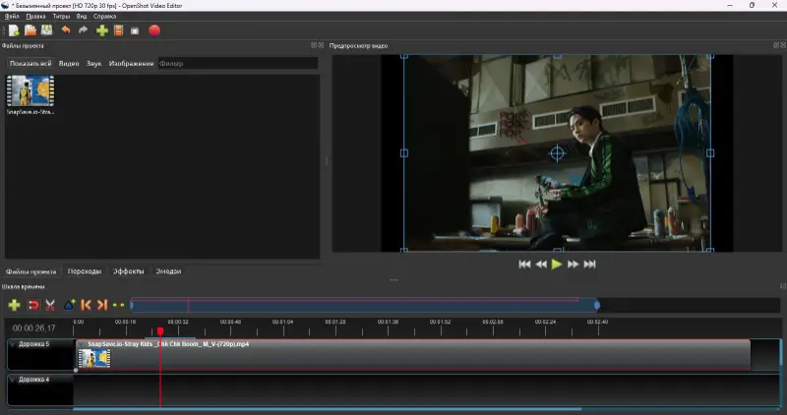Click the right handle of the zoom slider

tap(597, 305)
